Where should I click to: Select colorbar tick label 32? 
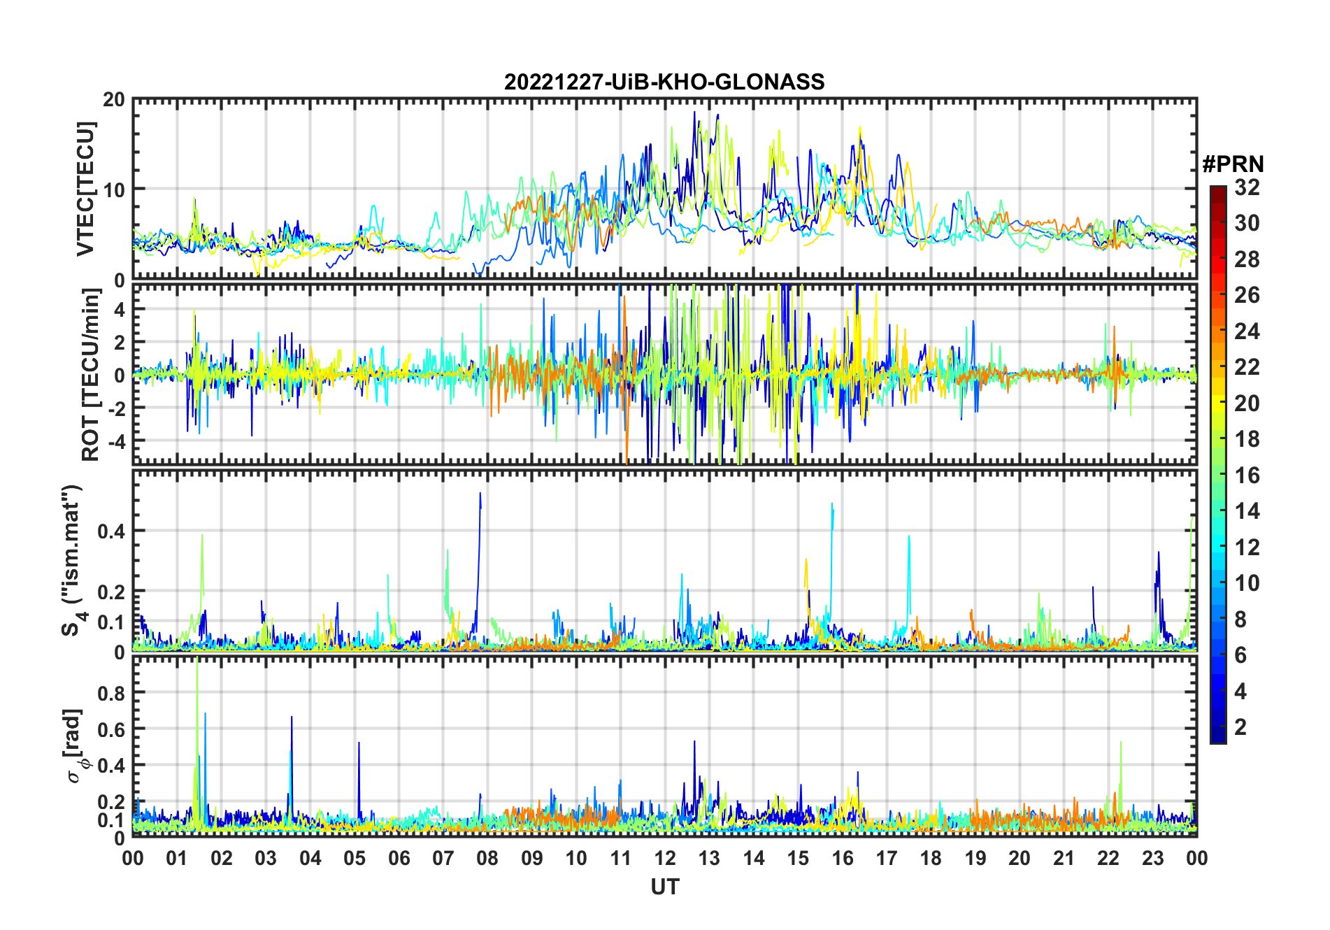tap(1247, 187)
